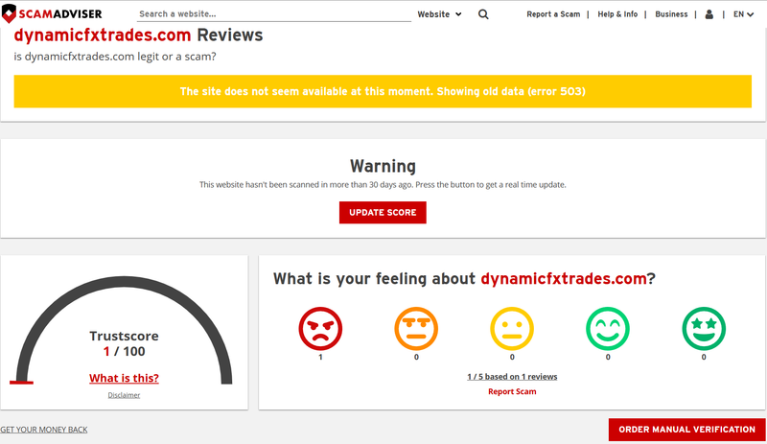Select the angry red face rating

320,329
